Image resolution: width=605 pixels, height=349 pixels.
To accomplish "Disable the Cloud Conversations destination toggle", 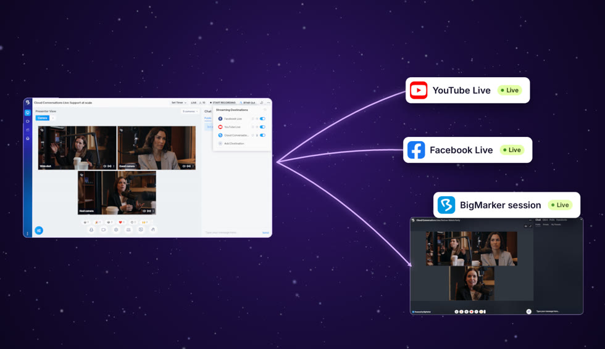I will (262, 135).
